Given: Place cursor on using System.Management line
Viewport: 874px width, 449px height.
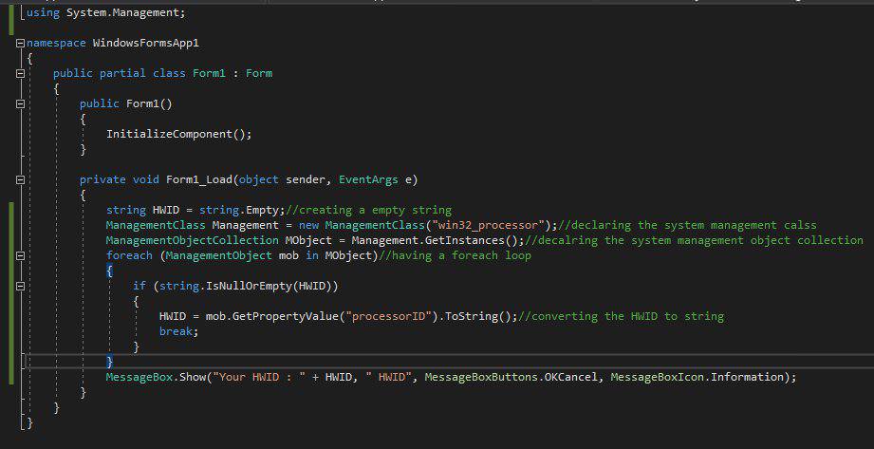Looking at the screenshot, I should tap(106, 12).
